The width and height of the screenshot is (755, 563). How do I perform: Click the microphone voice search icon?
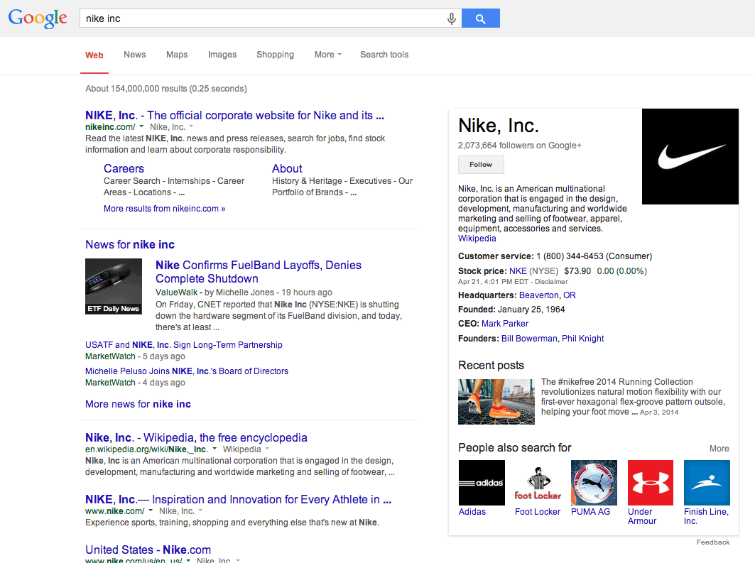pyautogui.click(x=451, y=18)
